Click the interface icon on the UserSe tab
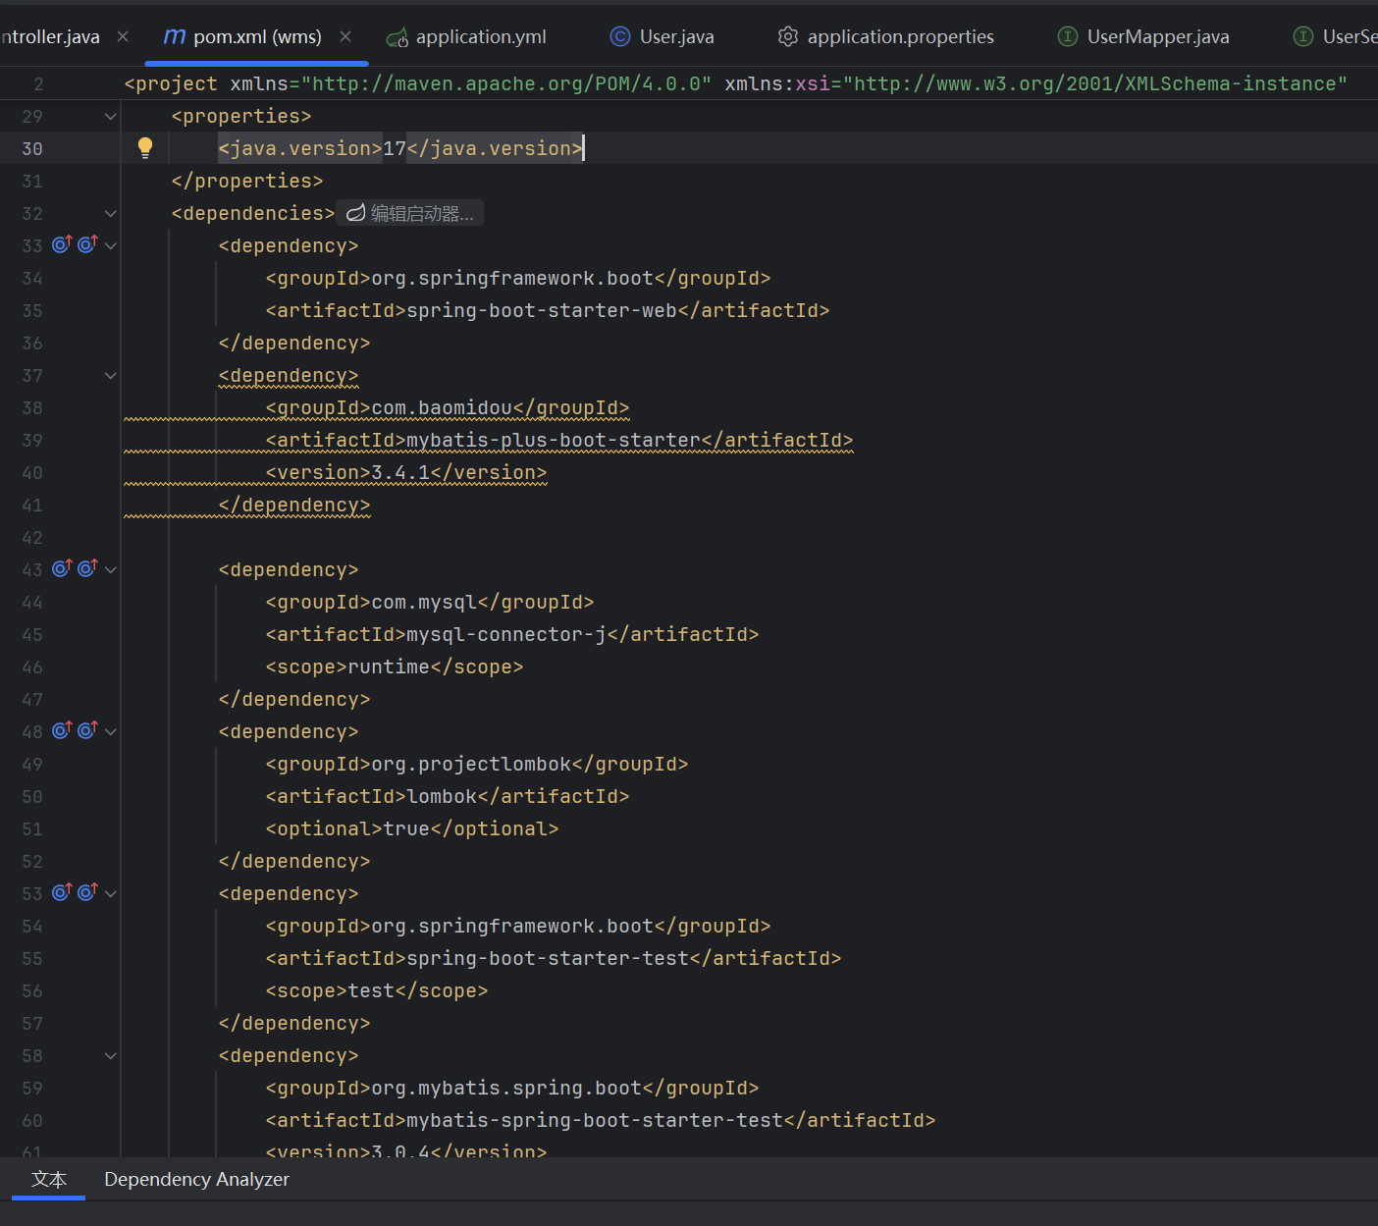1378x1226 pixels. click(1303, 36)
